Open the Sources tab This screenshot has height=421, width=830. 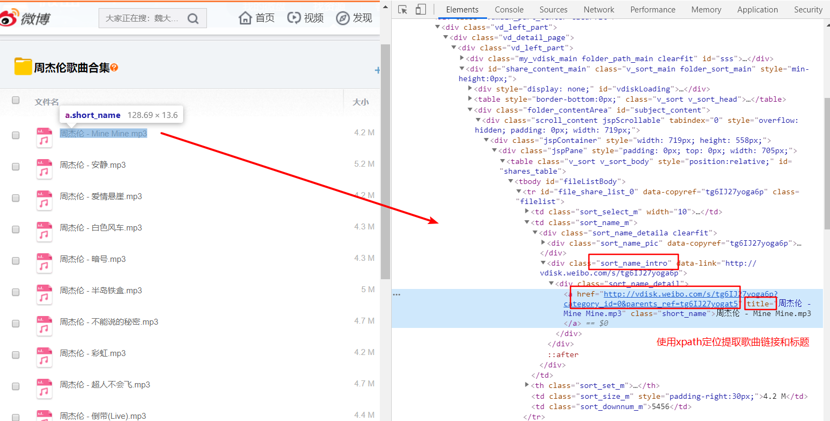click(x=554, y=10)
